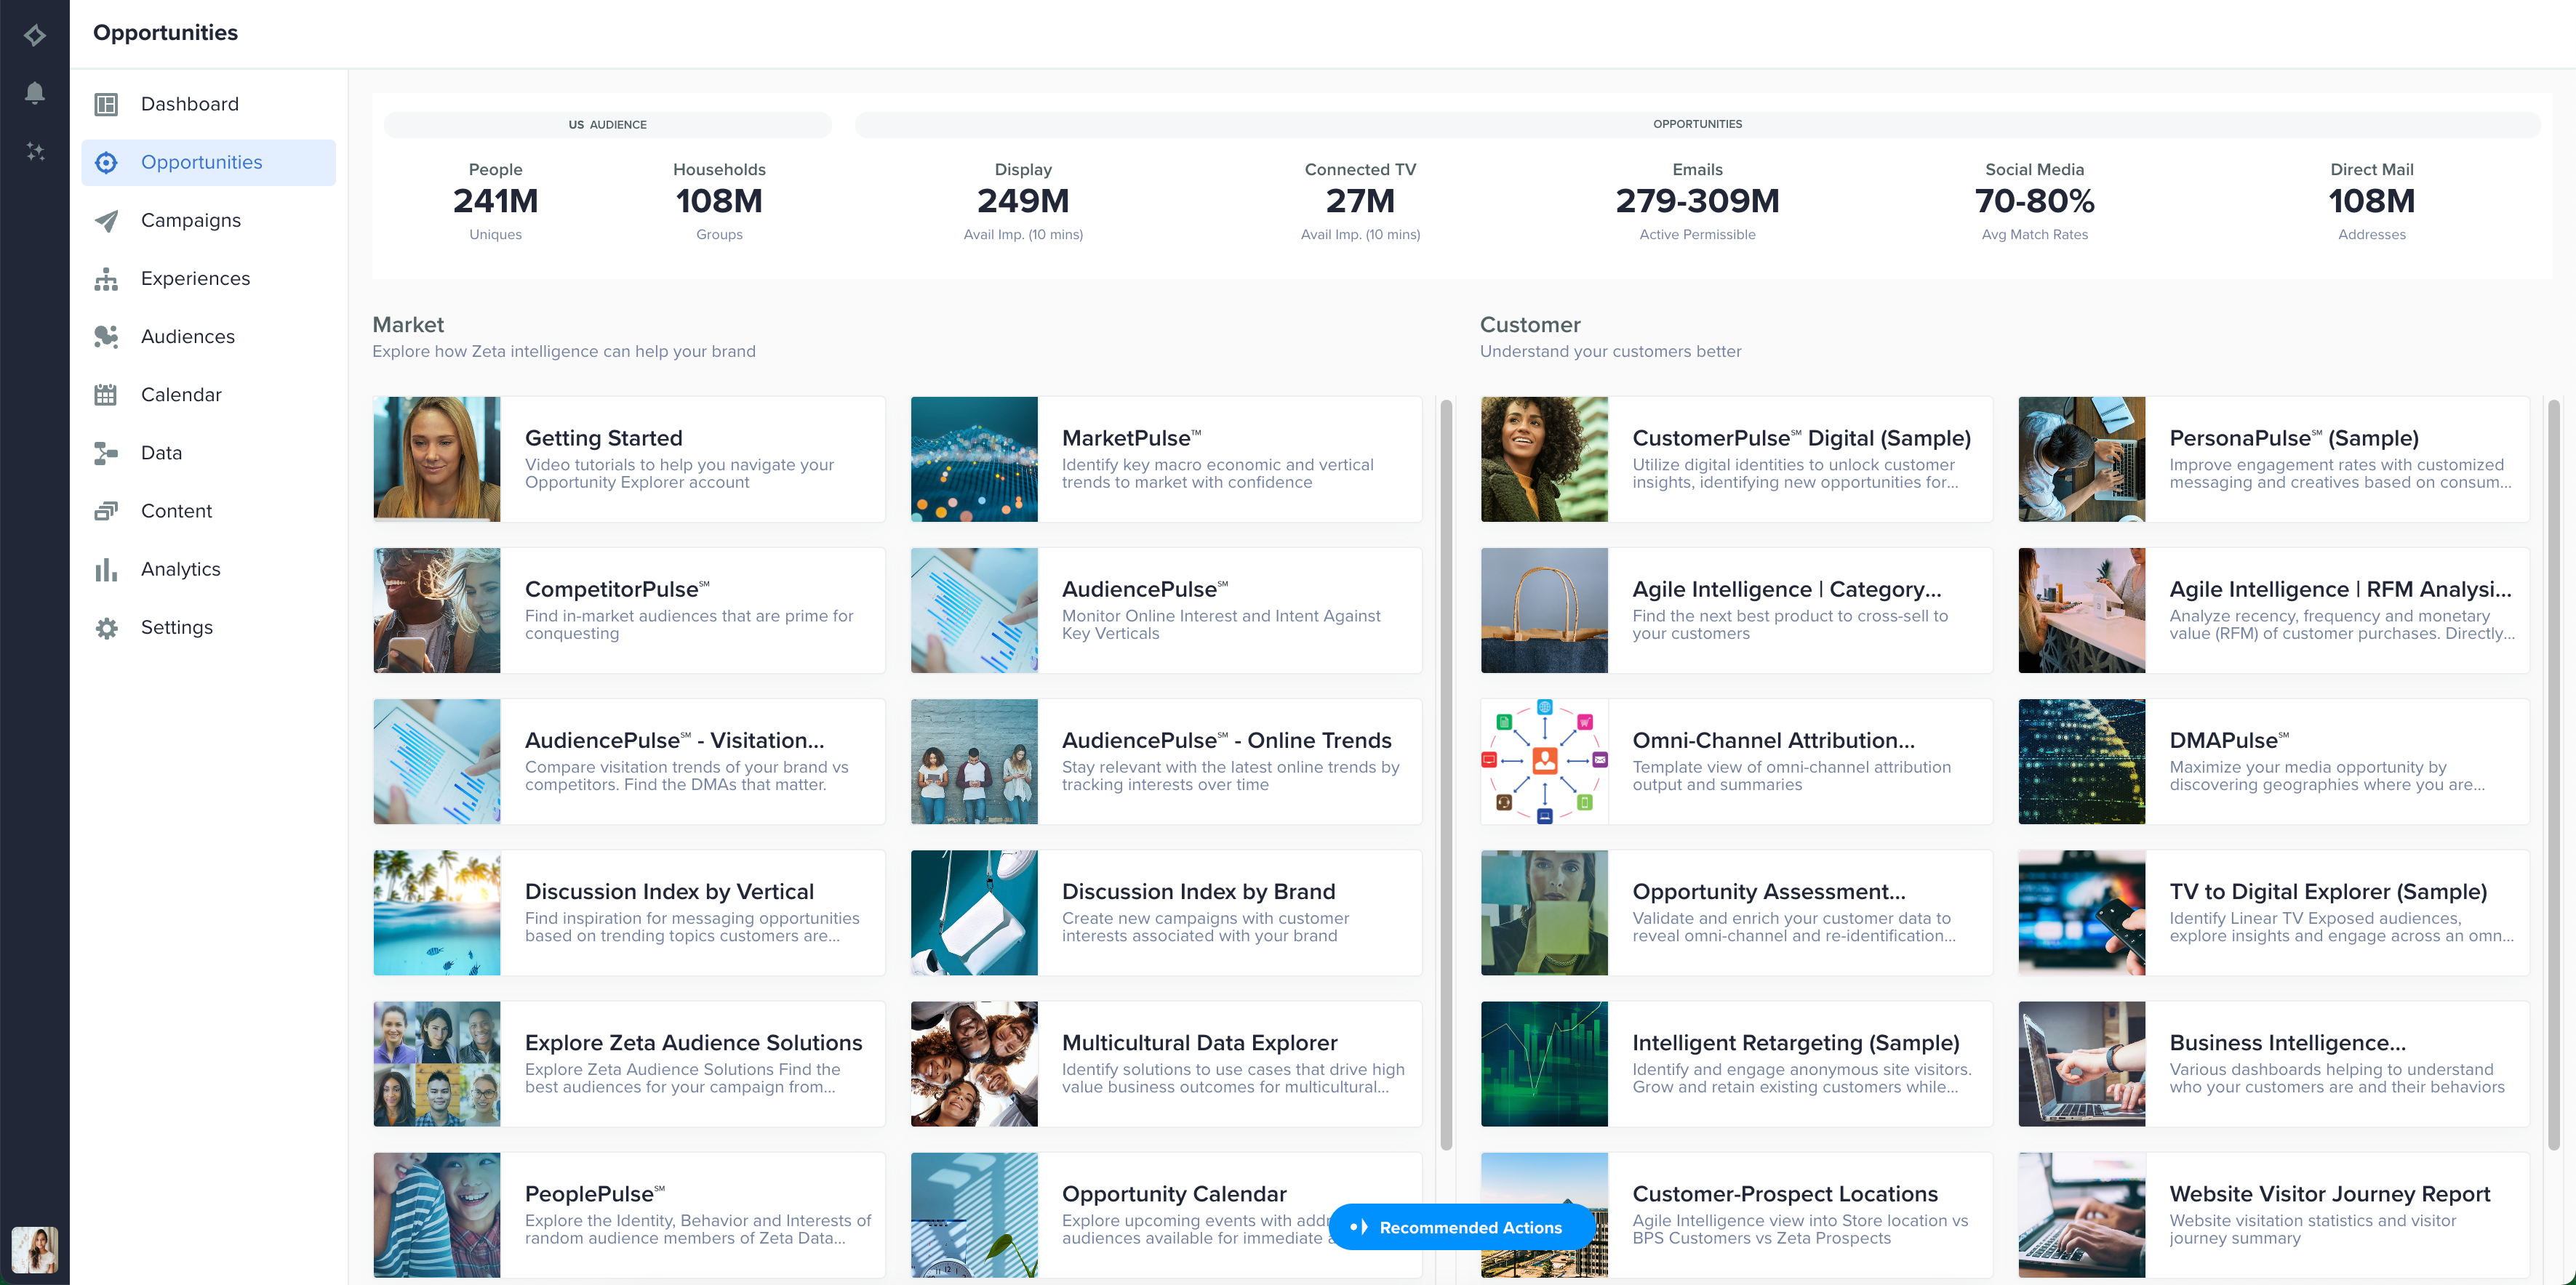The height and width of the screenshot is (1285, 2576).
Task: Open Experiences from sidebar
Action: 209,279
